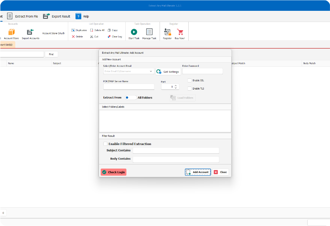This screenshot has width=330, height=226.
Task: Open the Help tab
Action: [82, 16]
